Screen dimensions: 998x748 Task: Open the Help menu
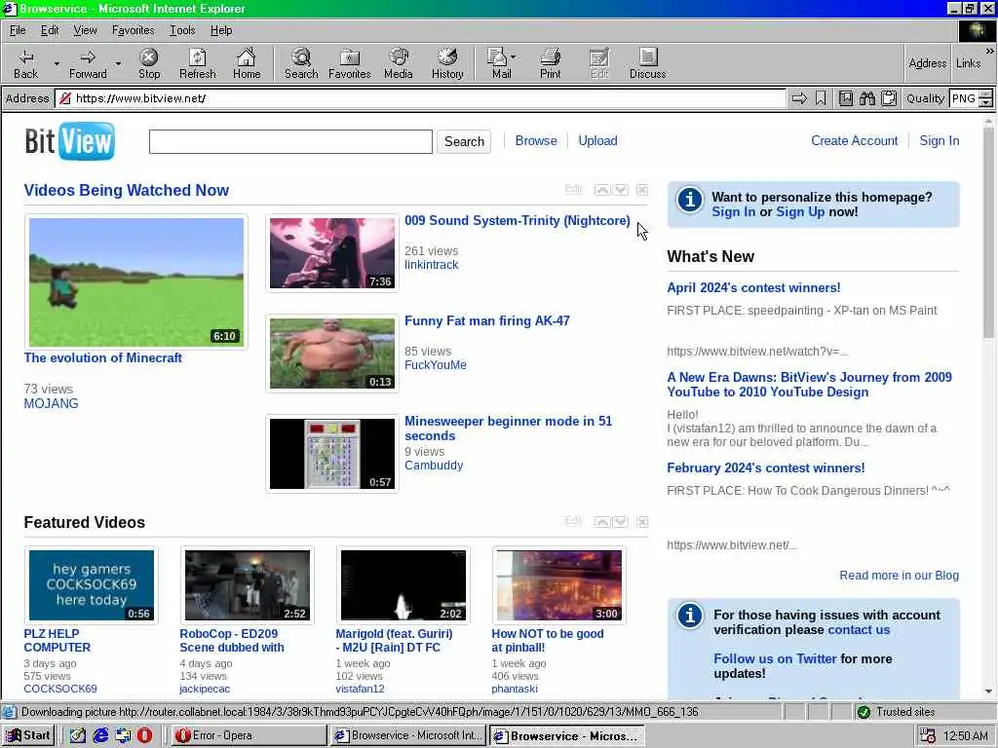[221, 30]
